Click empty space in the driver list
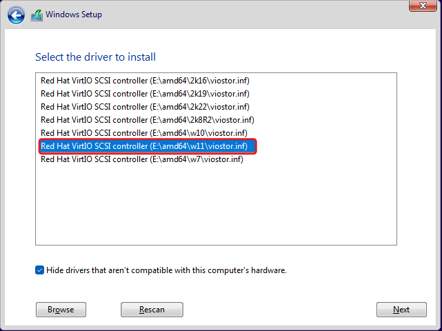 pyautogui.click(x=215, y=207)
